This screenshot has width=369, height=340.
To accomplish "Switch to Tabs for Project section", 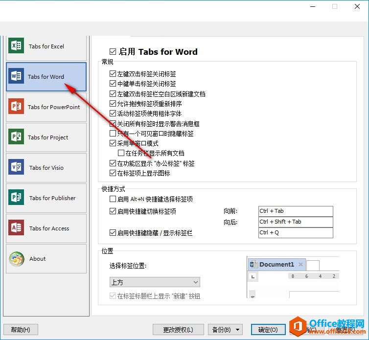I will [x=46, y=137].
